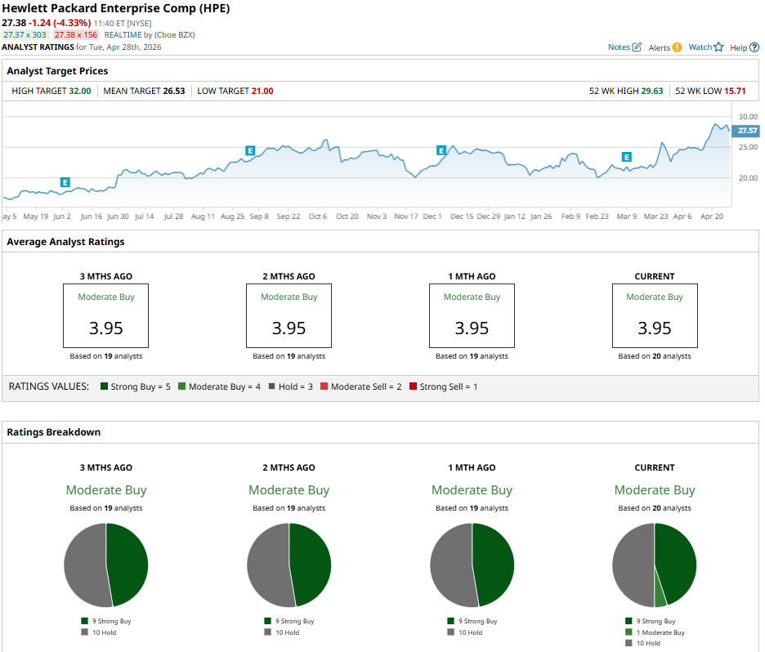Click the Moderate Sell = 2 color swatch
Screen dimensions: 765x652
[x=324, y=386]
